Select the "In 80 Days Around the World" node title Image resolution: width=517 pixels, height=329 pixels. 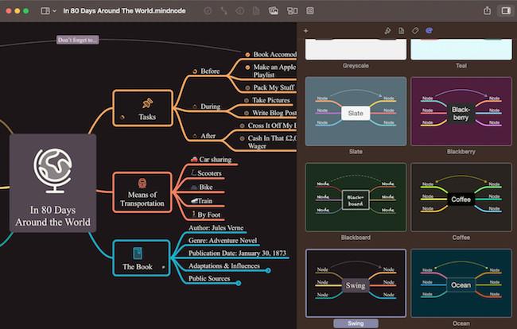click(52, 216)
